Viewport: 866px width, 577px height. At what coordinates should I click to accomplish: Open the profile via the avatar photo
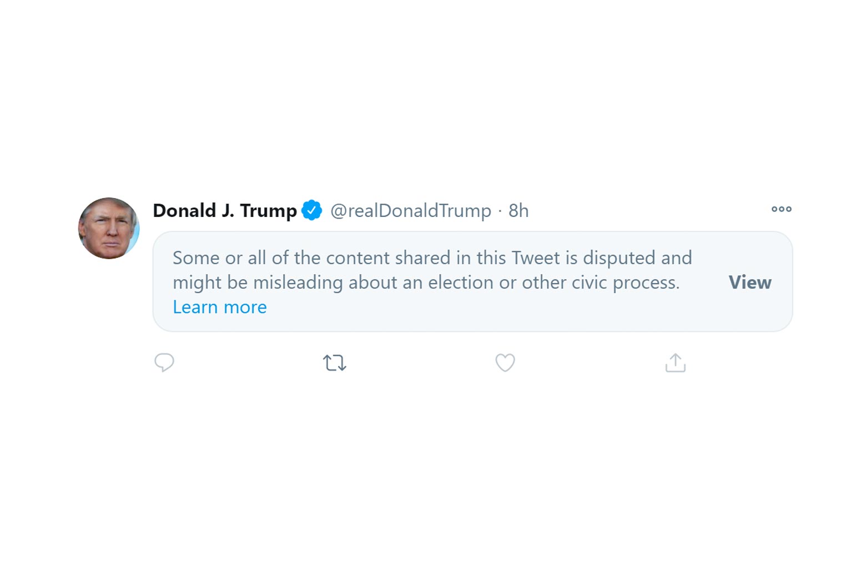[109, 228]
